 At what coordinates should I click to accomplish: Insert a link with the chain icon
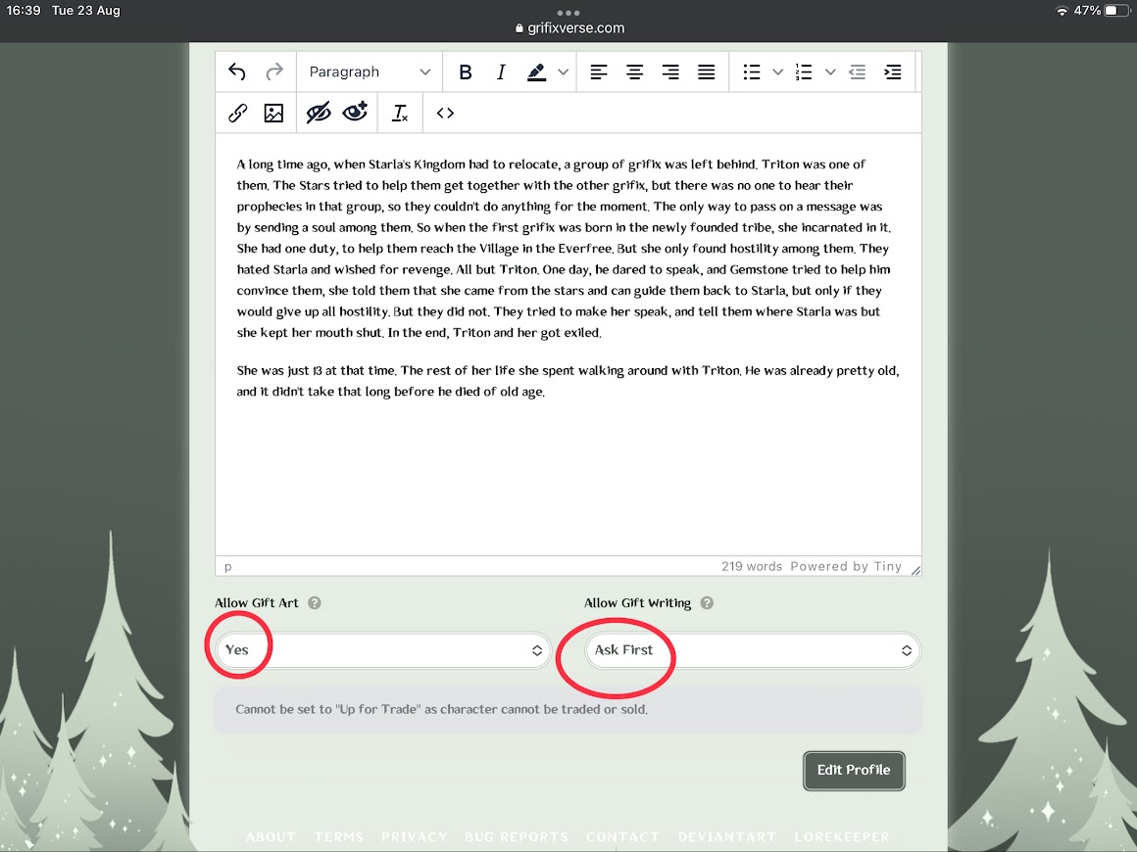click(x=237, y=113)
